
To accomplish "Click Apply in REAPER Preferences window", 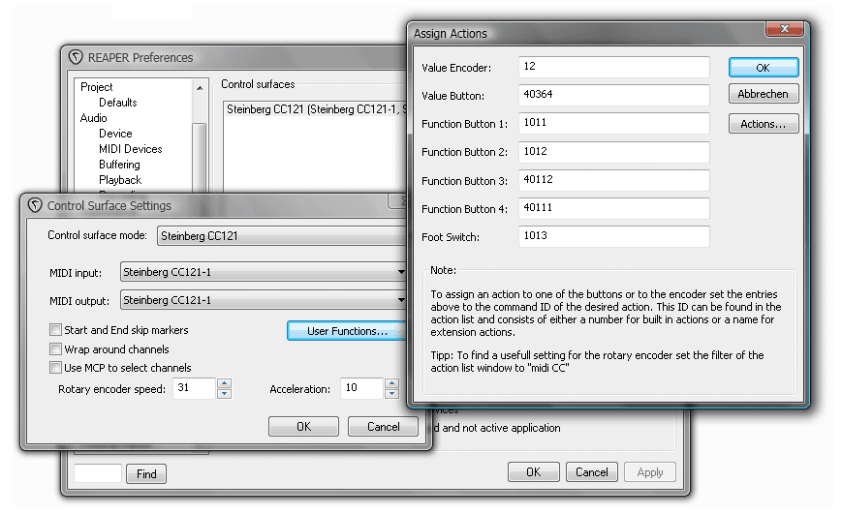I will click(650, 472).
